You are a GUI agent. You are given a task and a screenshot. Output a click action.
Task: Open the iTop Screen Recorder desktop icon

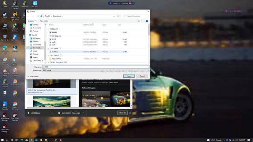(15, 117)
